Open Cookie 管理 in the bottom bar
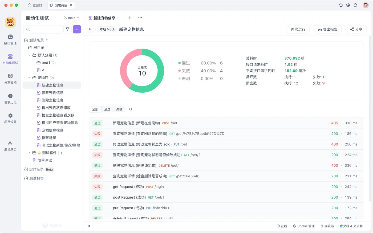 304,226
